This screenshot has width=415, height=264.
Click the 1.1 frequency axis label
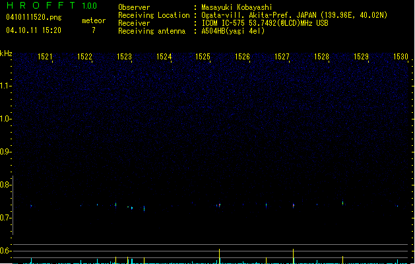5,86
